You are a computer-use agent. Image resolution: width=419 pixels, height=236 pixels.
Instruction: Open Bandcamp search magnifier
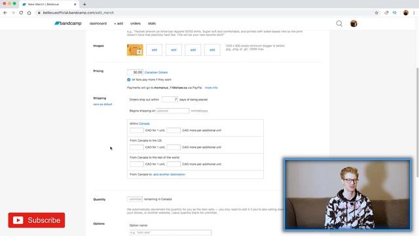tap(339, 24)
